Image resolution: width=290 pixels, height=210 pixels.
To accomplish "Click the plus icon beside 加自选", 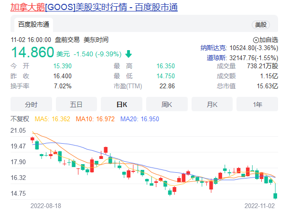I will pyautogui.click(x=256, y=40).
